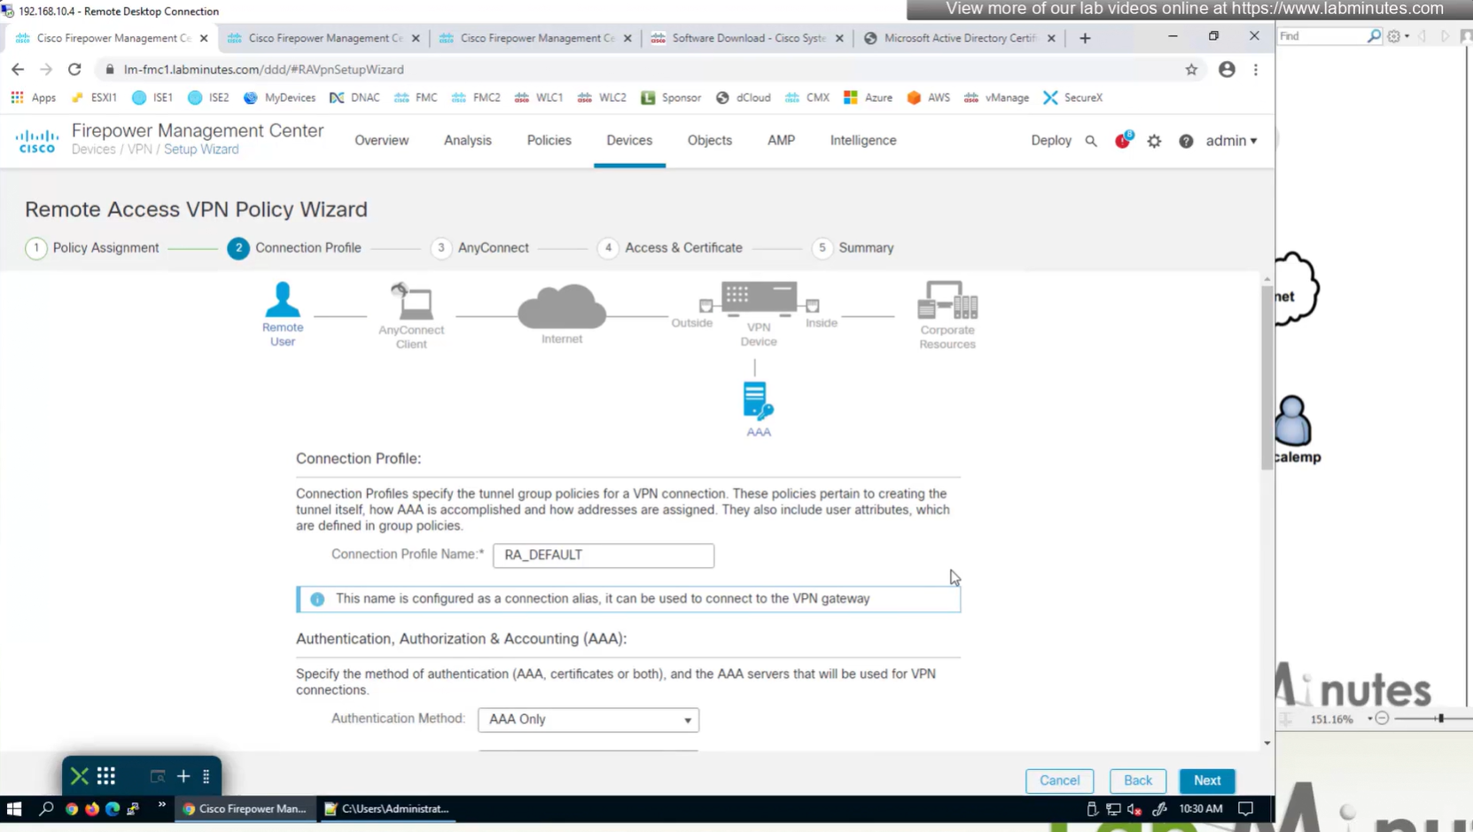The width and height of the screenshot is (1473, 832).
Task: Click the Back button
Action: [1138, 781]
